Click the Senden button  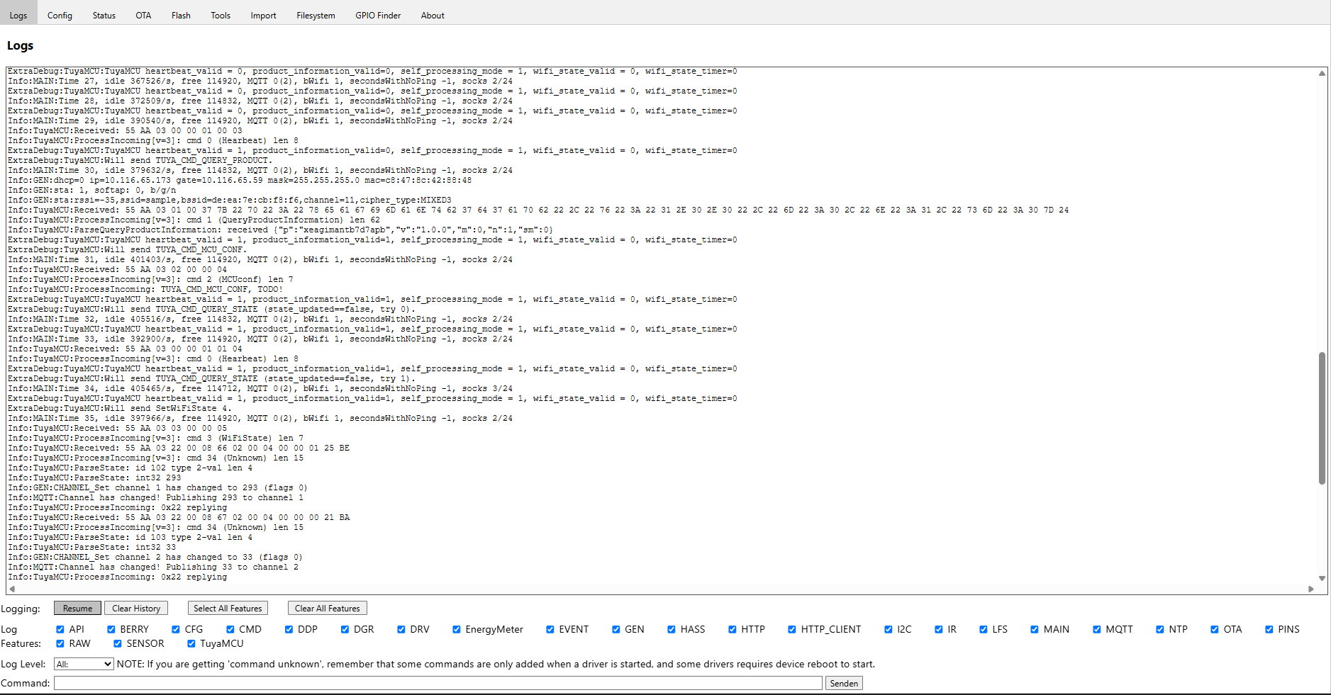tap(844, 683)
